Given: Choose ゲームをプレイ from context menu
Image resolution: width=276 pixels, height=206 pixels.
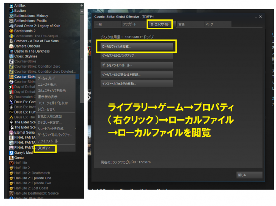Looking at the screenshot, I should [x=56, y=78].
